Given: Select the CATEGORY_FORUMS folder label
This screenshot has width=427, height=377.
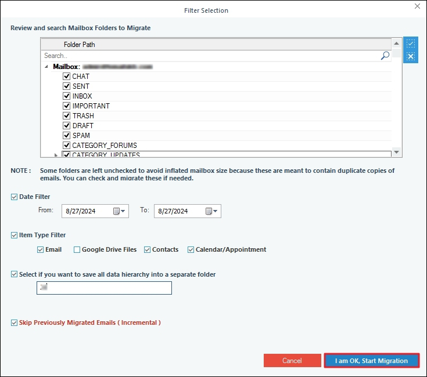Looking at the screenshot, I should coord(105,146).
